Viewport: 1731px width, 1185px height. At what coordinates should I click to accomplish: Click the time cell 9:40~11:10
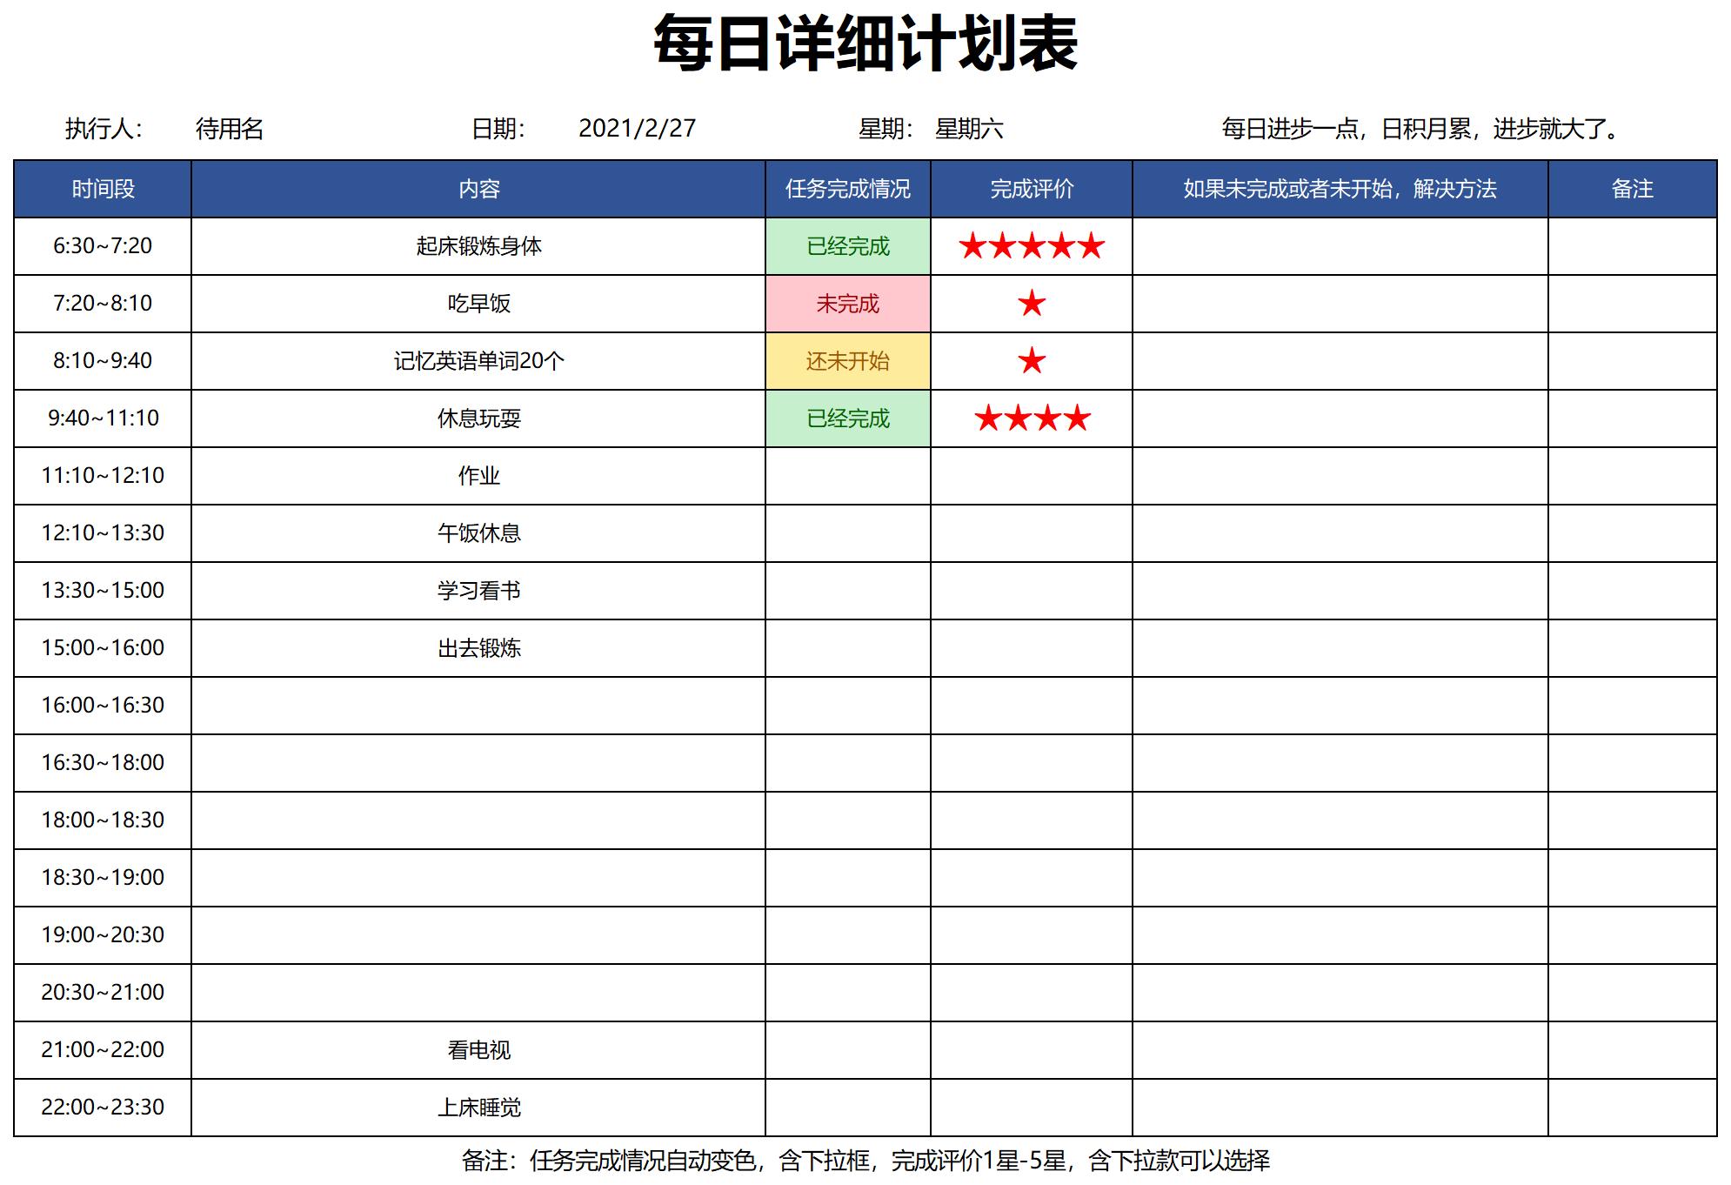[103, 418]
